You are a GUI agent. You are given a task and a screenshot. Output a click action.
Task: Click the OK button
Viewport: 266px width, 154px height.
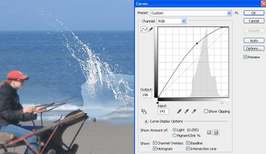pos(254,13)
